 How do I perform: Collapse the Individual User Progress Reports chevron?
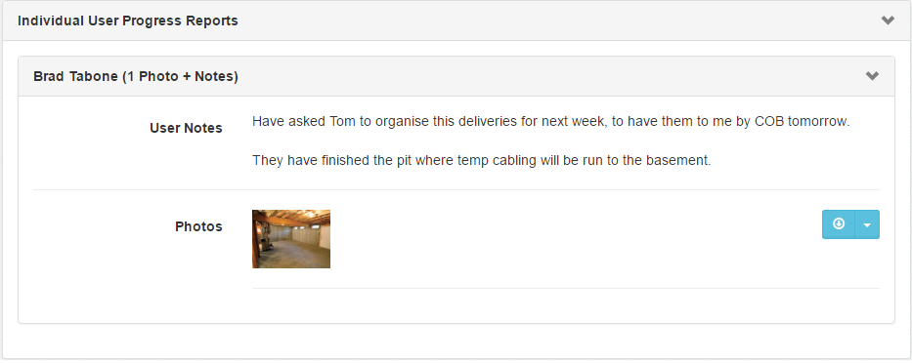tap(888, 20)
